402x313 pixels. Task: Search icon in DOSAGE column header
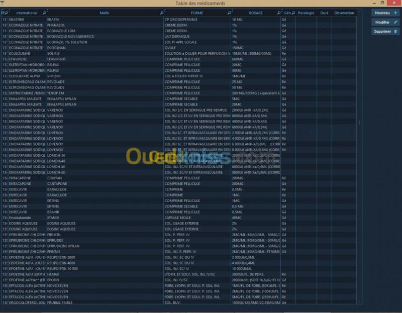pos(279,13)
